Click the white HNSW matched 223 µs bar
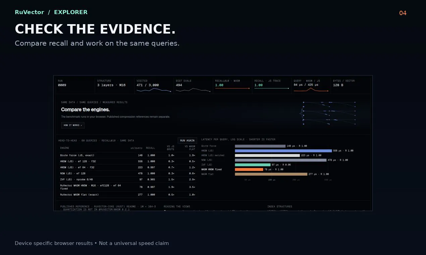 (x=267, y=155)
